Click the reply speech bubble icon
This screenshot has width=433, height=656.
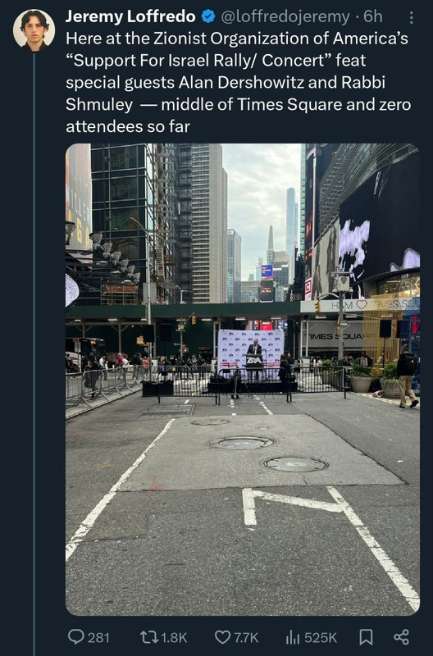[75, 637]
